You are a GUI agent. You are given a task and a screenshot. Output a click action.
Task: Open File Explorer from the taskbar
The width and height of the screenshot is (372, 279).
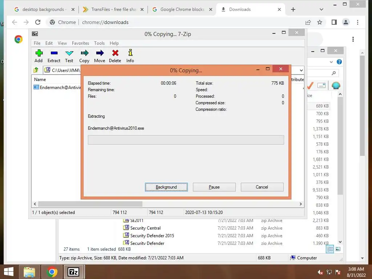click(x=29, y=272)
